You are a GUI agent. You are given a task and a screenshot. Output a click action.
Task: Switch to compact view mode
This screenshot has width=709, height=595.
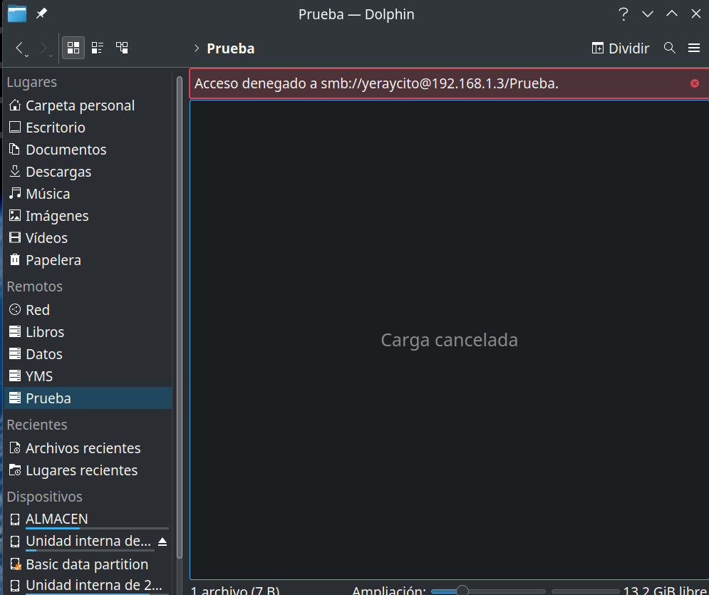[x=98, y=48]
